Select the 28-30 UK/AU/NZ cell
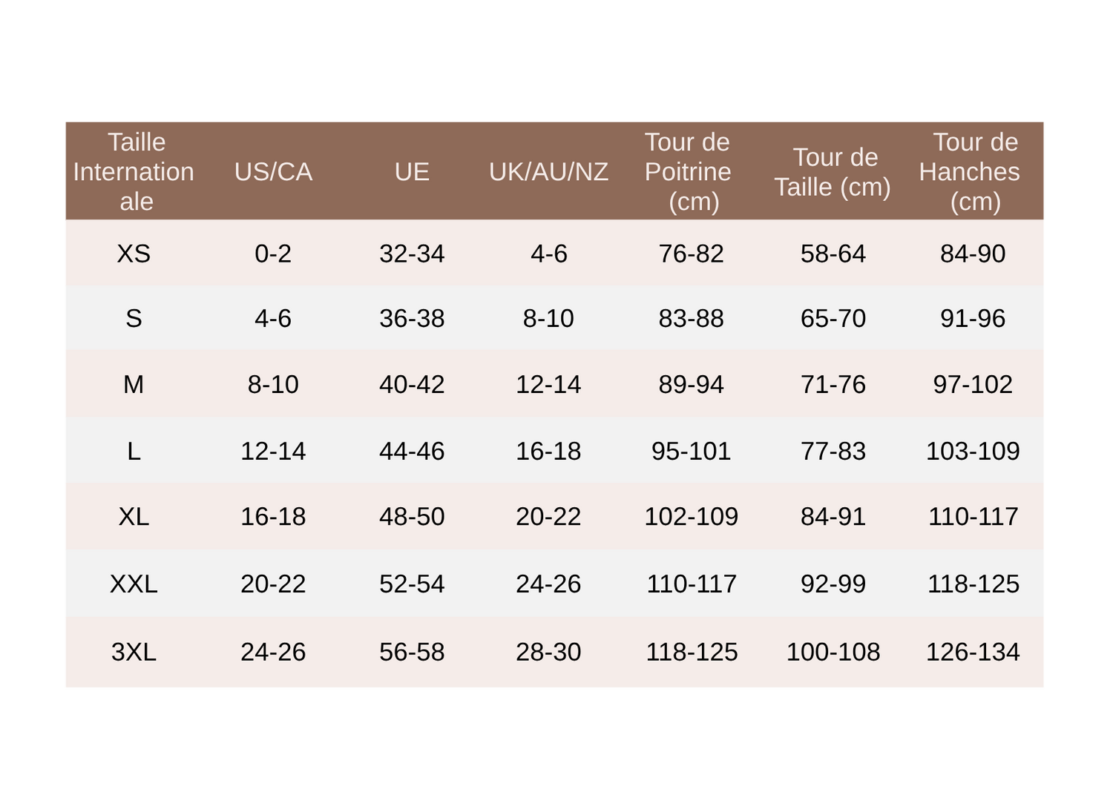Screen dimensions: 1113x786 point(548,652)
